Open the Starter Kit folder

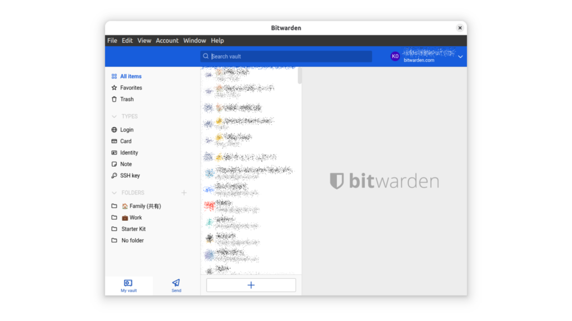coord(134,229)
